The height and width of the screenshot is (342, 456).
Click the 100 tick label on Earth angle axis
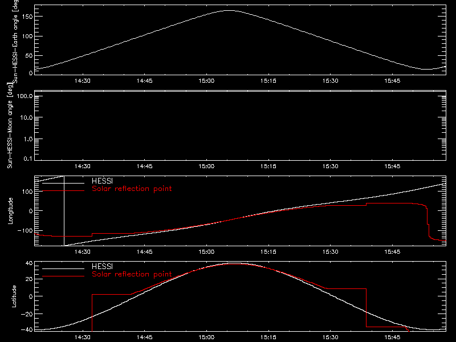(27, 36)
